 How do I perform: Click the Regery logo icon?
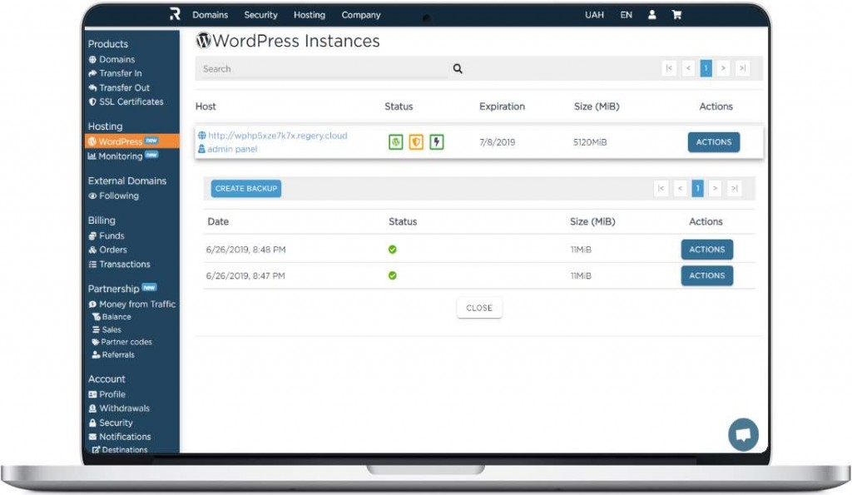pos(175,14)
